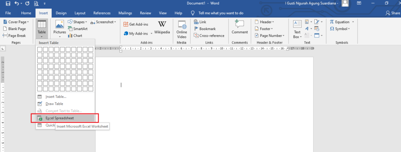The width and height of the screenshot is (401, 152).
Task: Open My Add-ins
Action: (136, 34)
